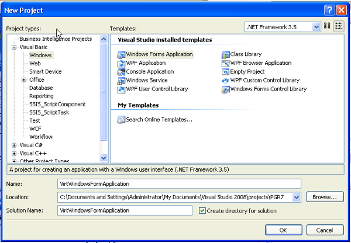
Task: Open the Location path dropdown
Action: tap(297, 197)
